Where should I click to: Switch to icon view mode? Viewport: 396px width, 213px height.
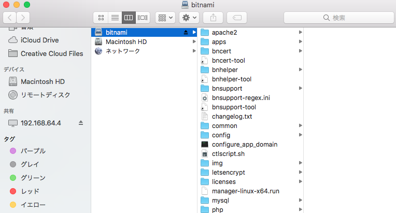click(x=101, y=18)
